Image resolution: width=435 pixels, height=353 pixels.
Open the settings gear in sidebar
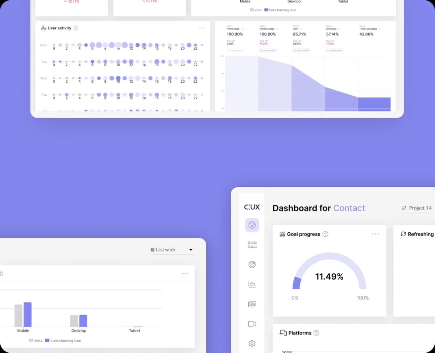252,343
